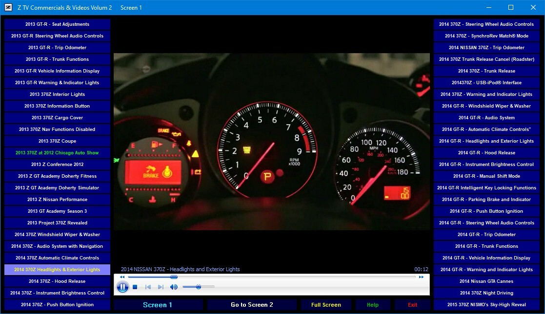The height and width of the screenshot is (314, 545).
Task: Select the Screen 1 button
Action: pos(158,305)
